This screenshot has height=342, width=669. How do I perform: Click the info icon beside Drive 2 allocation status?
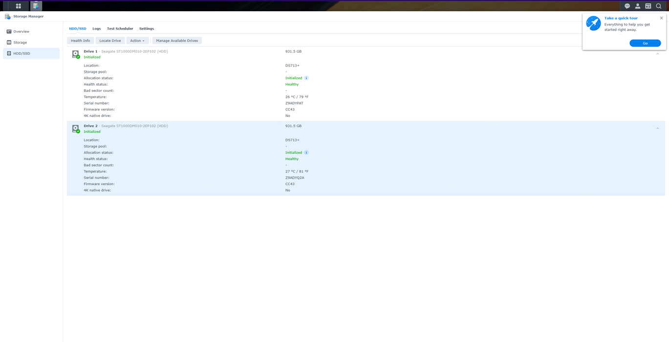click(306, 152)
